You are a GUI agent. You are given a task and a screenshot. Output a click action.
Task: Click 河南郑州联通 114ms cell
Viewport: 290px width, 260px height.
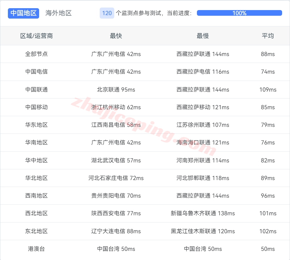click(203, 160)
